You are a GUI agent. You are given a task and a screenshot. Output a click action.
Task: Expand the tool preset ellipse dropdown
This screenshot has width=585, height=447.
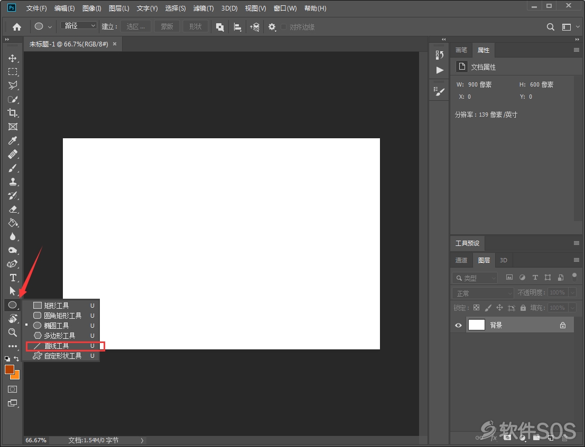(50, 27)
